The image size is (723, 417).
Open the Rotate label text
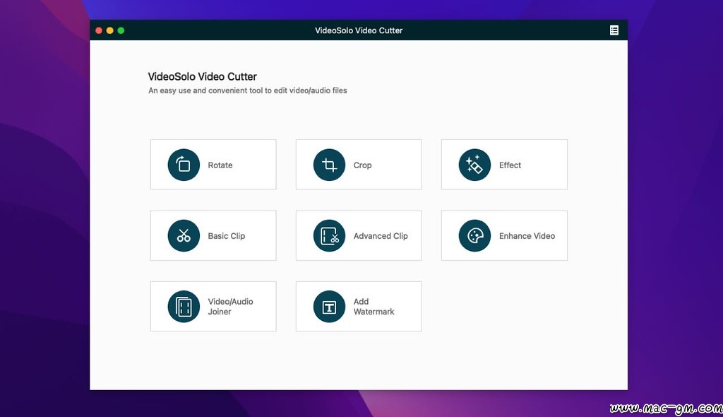tap(220, 165)
